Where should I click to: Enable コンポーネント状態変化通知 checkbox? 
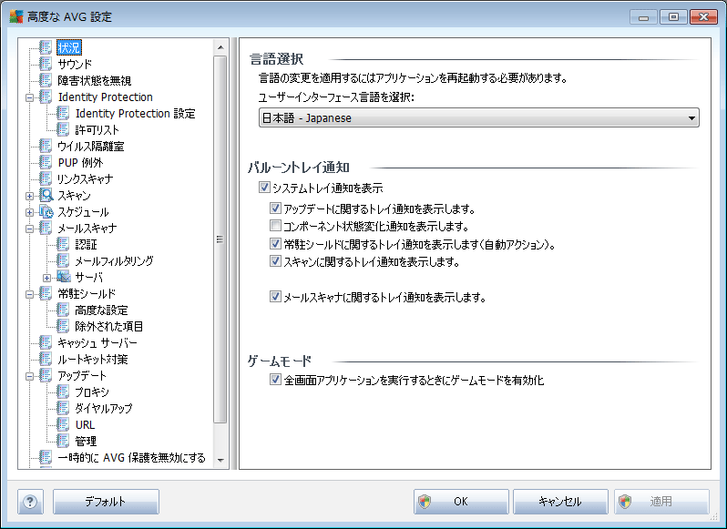[x=275, y=226]
